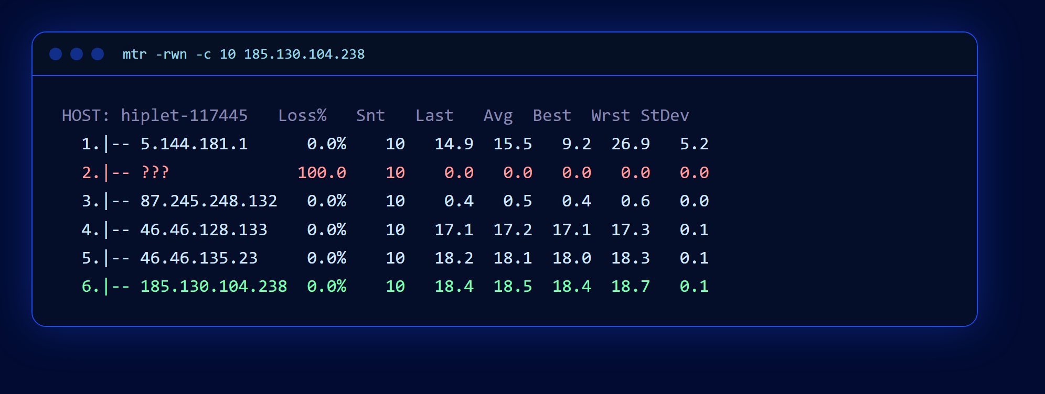Click the command text "mtr -rwn -c 10" in title bar
This screenshot has height=394, width=1045.
click(x=179, y=54)
